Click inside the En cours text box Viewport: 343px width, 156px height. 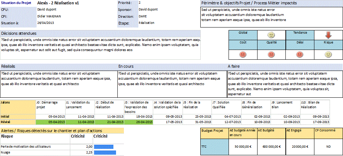(172, 84)
